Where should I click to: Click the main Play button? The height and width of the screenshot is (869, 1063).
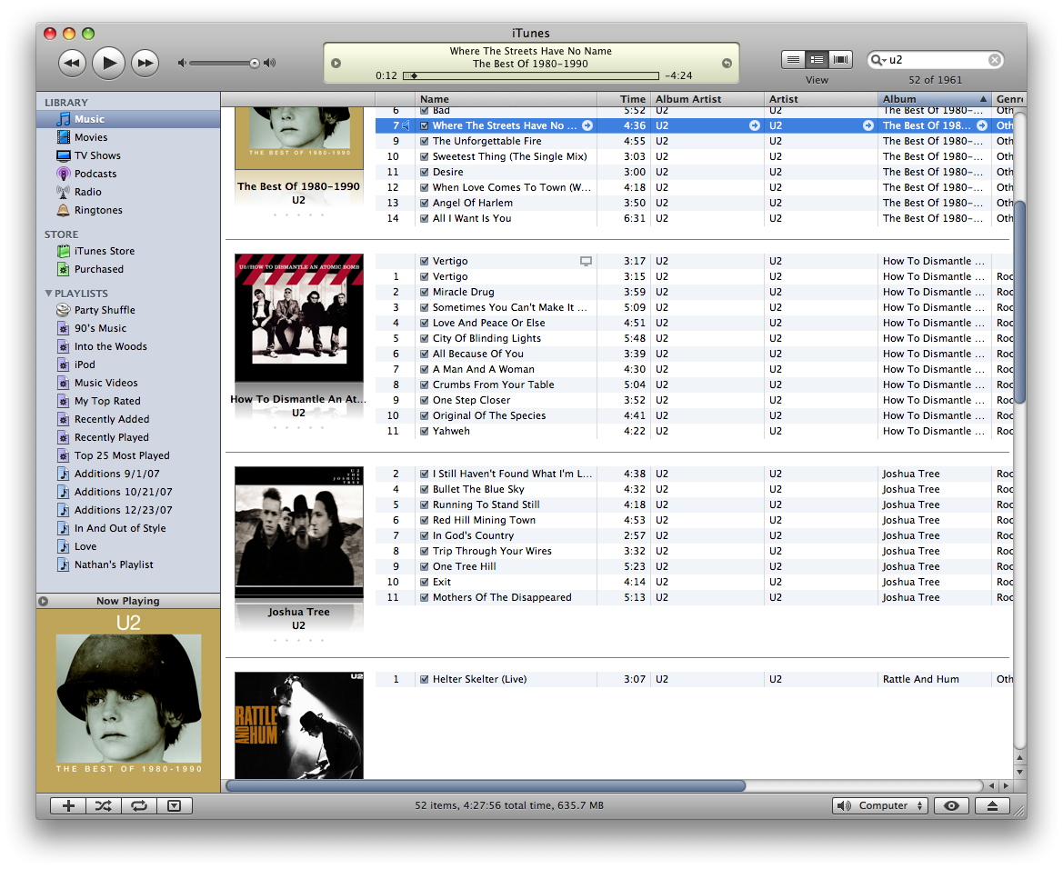[108, 63]
